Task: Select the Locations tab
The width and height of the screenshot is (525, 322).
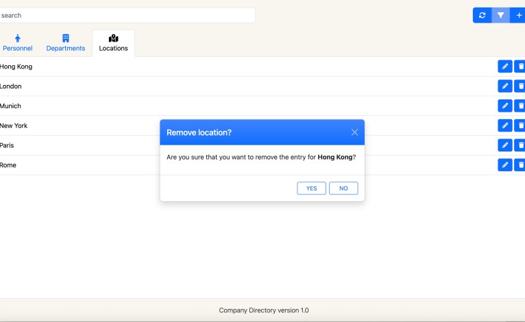Action: (113, 43)
